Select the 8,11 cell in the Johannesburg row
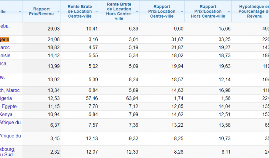 click(226, 152)
